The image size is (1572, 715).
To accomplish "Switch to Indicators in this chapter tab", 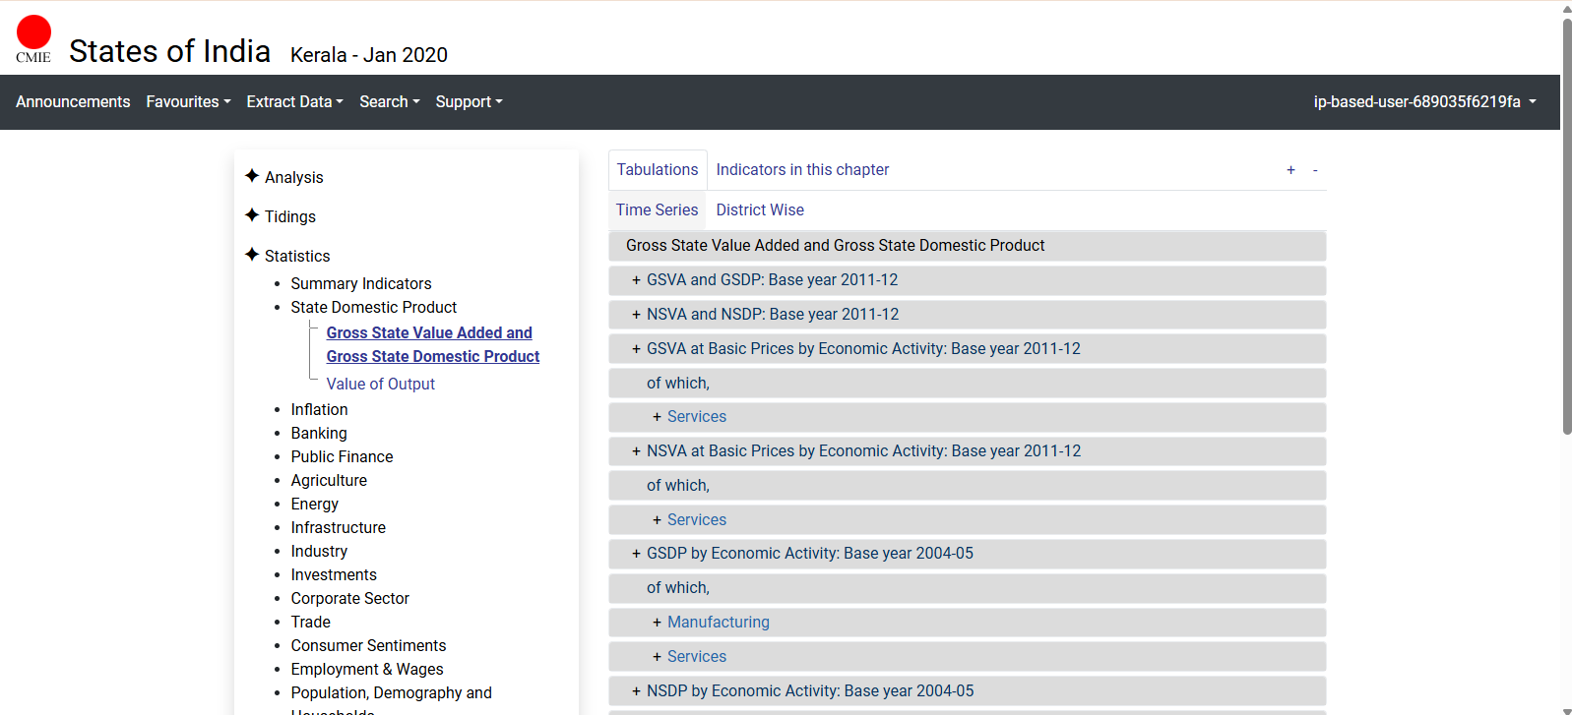I will (x=801, y=170).
